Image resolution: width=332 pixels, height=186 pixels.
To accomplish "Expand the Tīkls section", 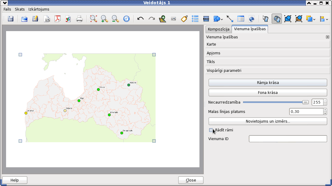I will coord(268,62).
